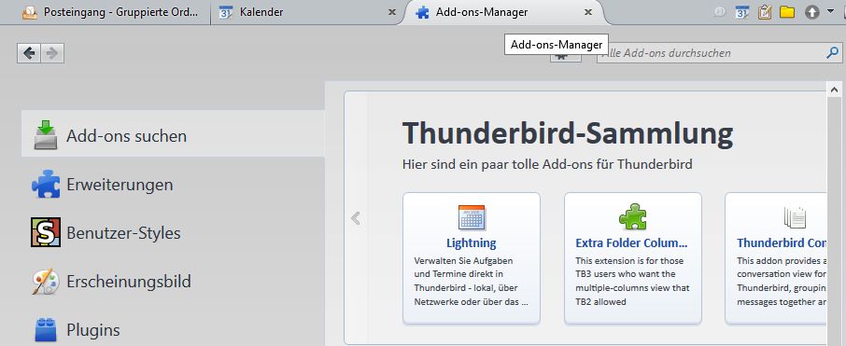Screen dimensions: 846x346
Task: Click the puzzle icon on the Add-ons-Manager tab
Action: click(422, 12)
